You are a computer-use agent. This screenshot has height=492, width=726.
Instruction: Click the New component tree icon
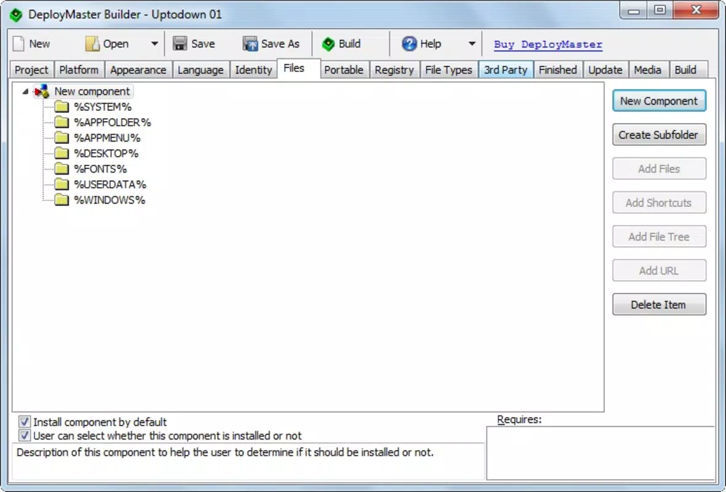pos(42,91)
